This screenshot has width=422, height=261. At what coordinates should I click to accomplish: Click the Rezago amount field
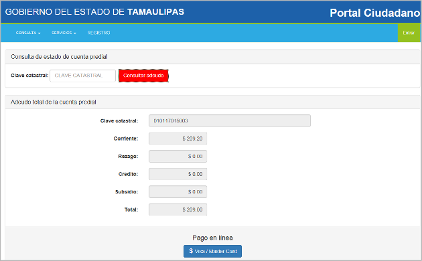coord(178,156)
